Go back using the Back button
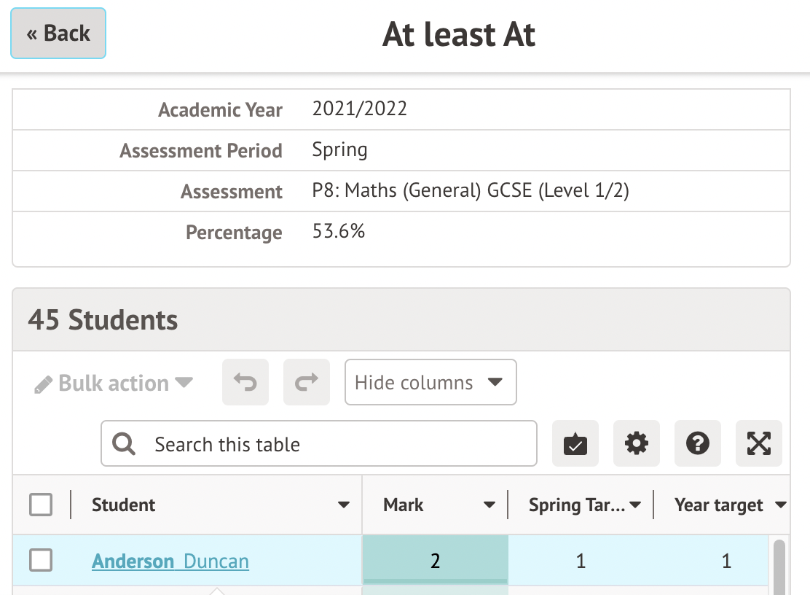 [x=58, y=34]
